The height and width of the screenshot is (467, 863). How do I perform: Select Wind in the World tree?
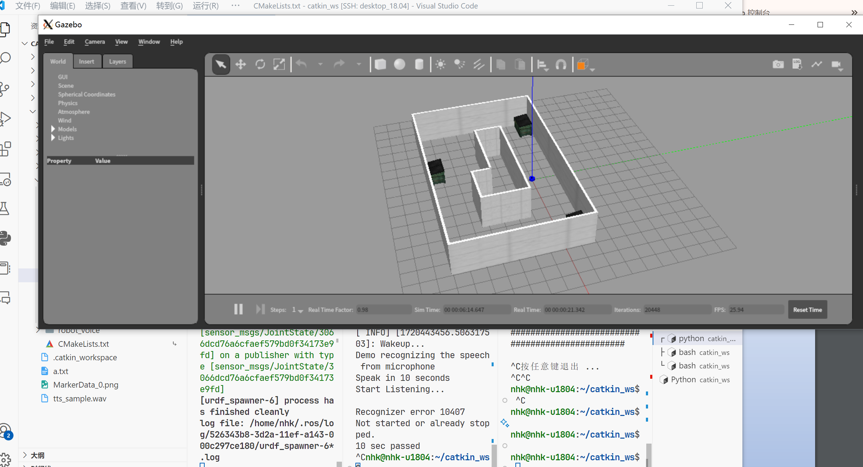coord(65,120)
